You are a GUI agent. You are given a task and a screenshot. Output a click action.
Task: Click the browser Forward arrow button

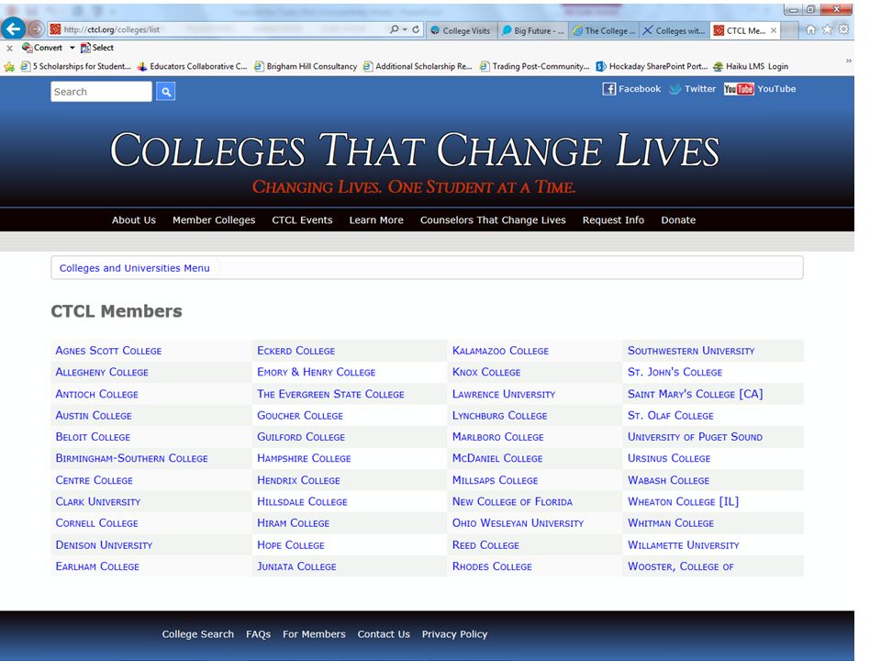point(36,28)
